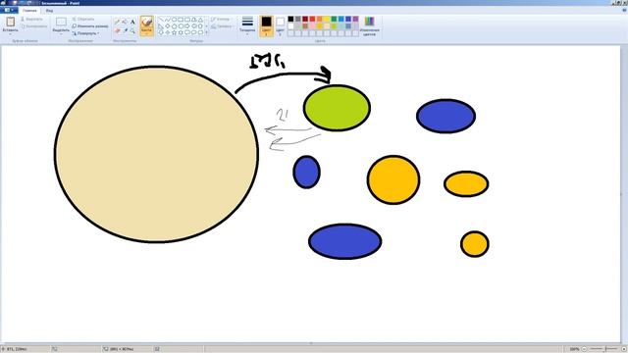Select the Magnifier tool
Image resolution: width=628 pixels, height=353 pixels.
(x=132, y=30)
